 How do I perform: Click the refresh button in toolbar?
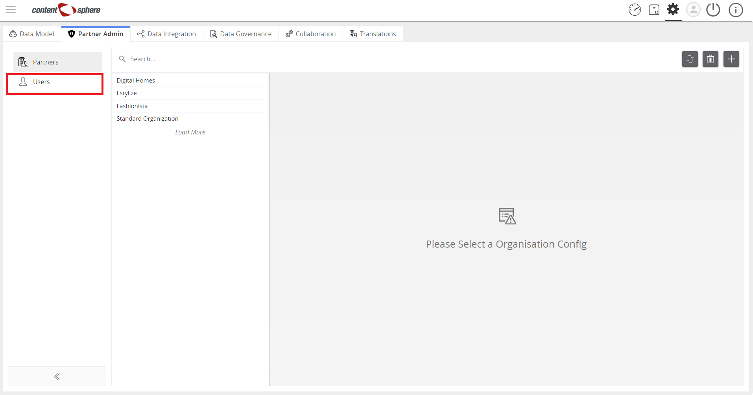[x=690, y=59]
